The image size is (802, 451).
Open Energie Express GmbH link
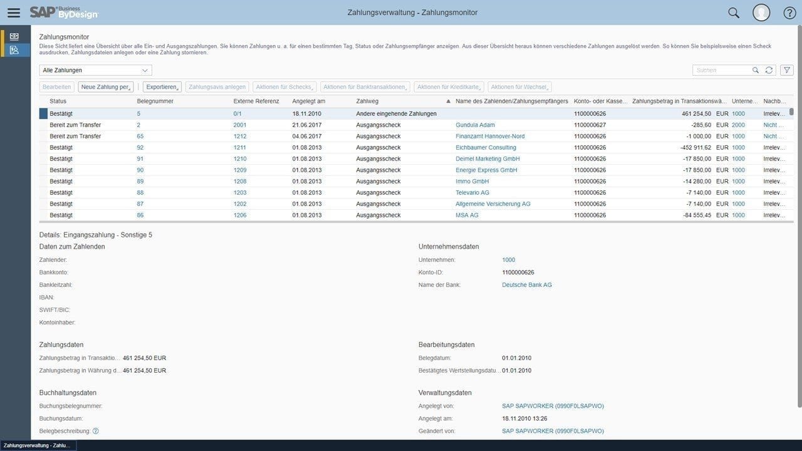(x=486, y=170)
